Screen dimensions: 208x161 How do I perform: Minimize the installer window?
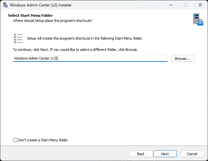(171, 5)
